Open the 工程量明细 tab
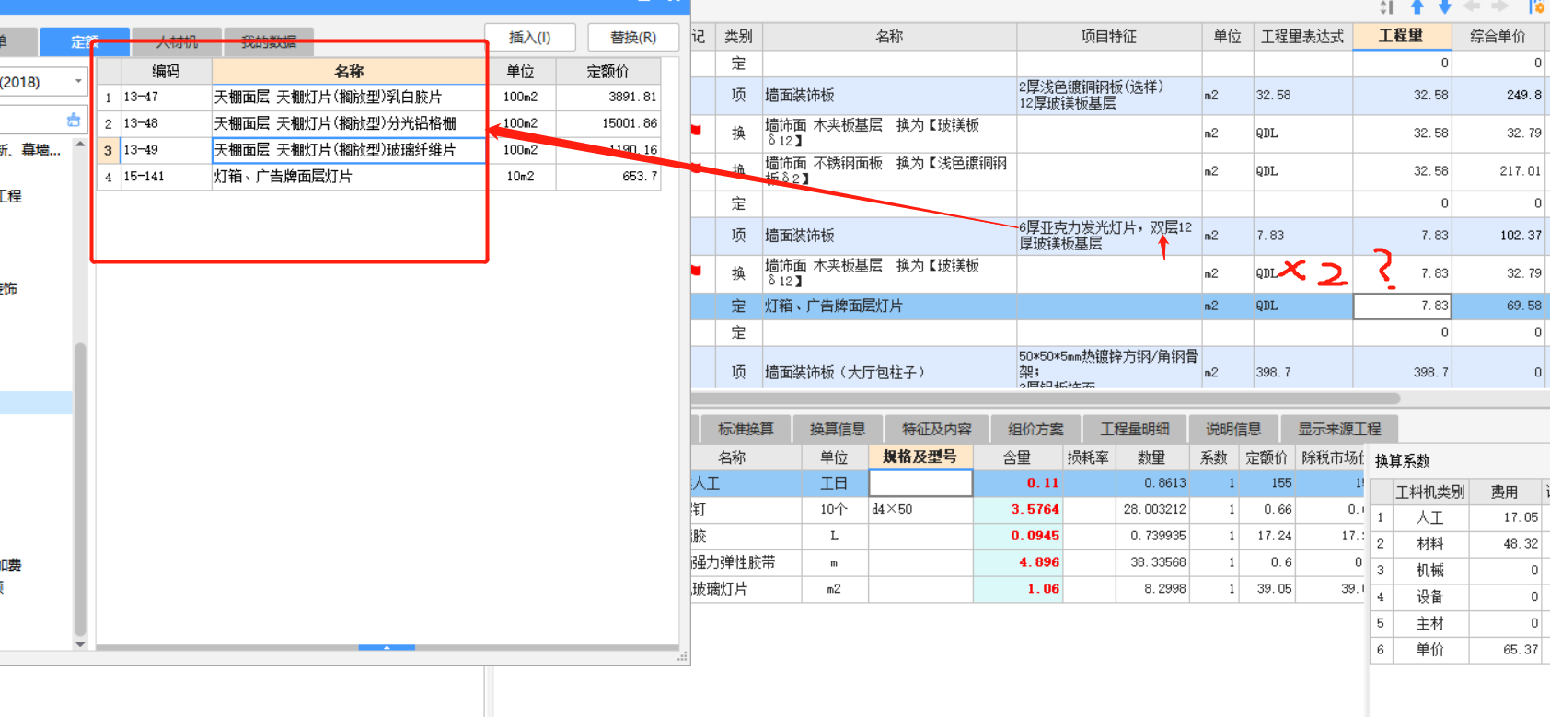The image size is (1550, 717). coord(1135,429)
